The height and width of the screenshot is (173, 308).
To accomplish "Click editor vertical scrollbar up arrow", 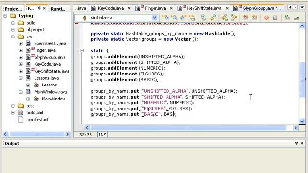I will [x=302, y=26].
